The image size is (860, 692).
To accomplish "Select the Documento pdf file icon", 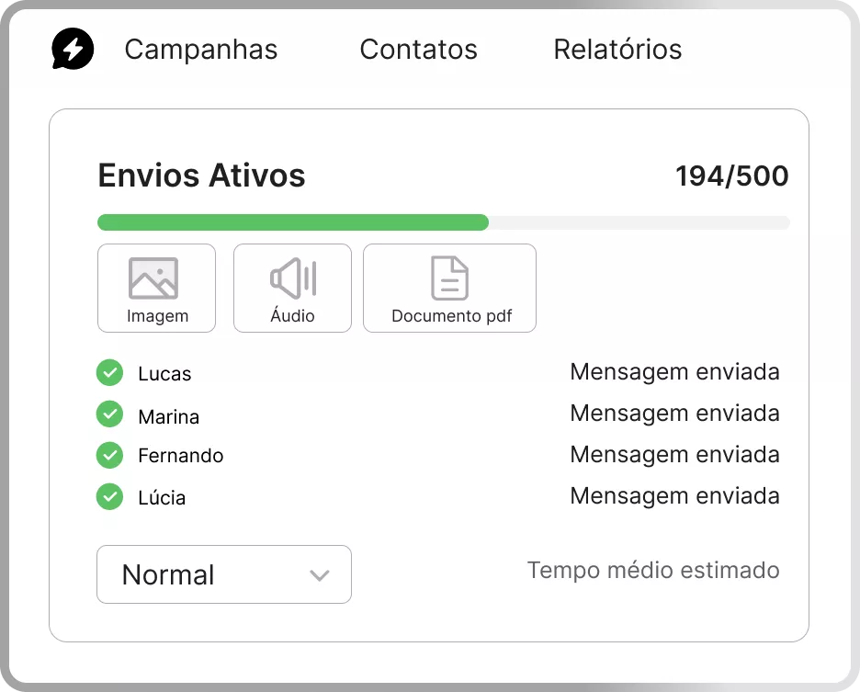I will 449,278.
